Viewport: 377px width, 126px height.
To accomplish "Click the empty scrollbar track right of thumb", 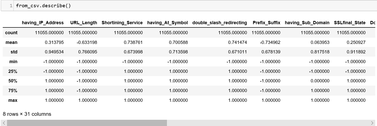I will 268,123.
